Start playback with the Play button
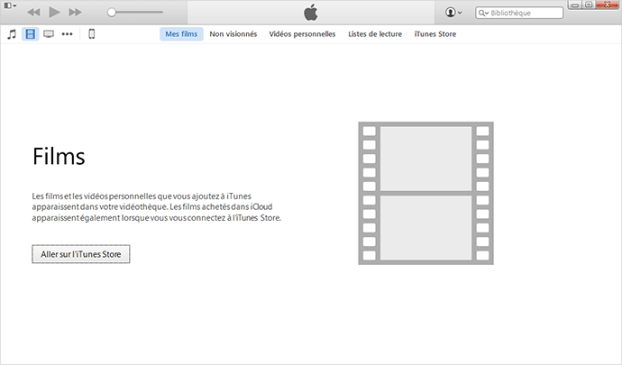The height and width of the screenshot is (365, 622). coord(54,13)
